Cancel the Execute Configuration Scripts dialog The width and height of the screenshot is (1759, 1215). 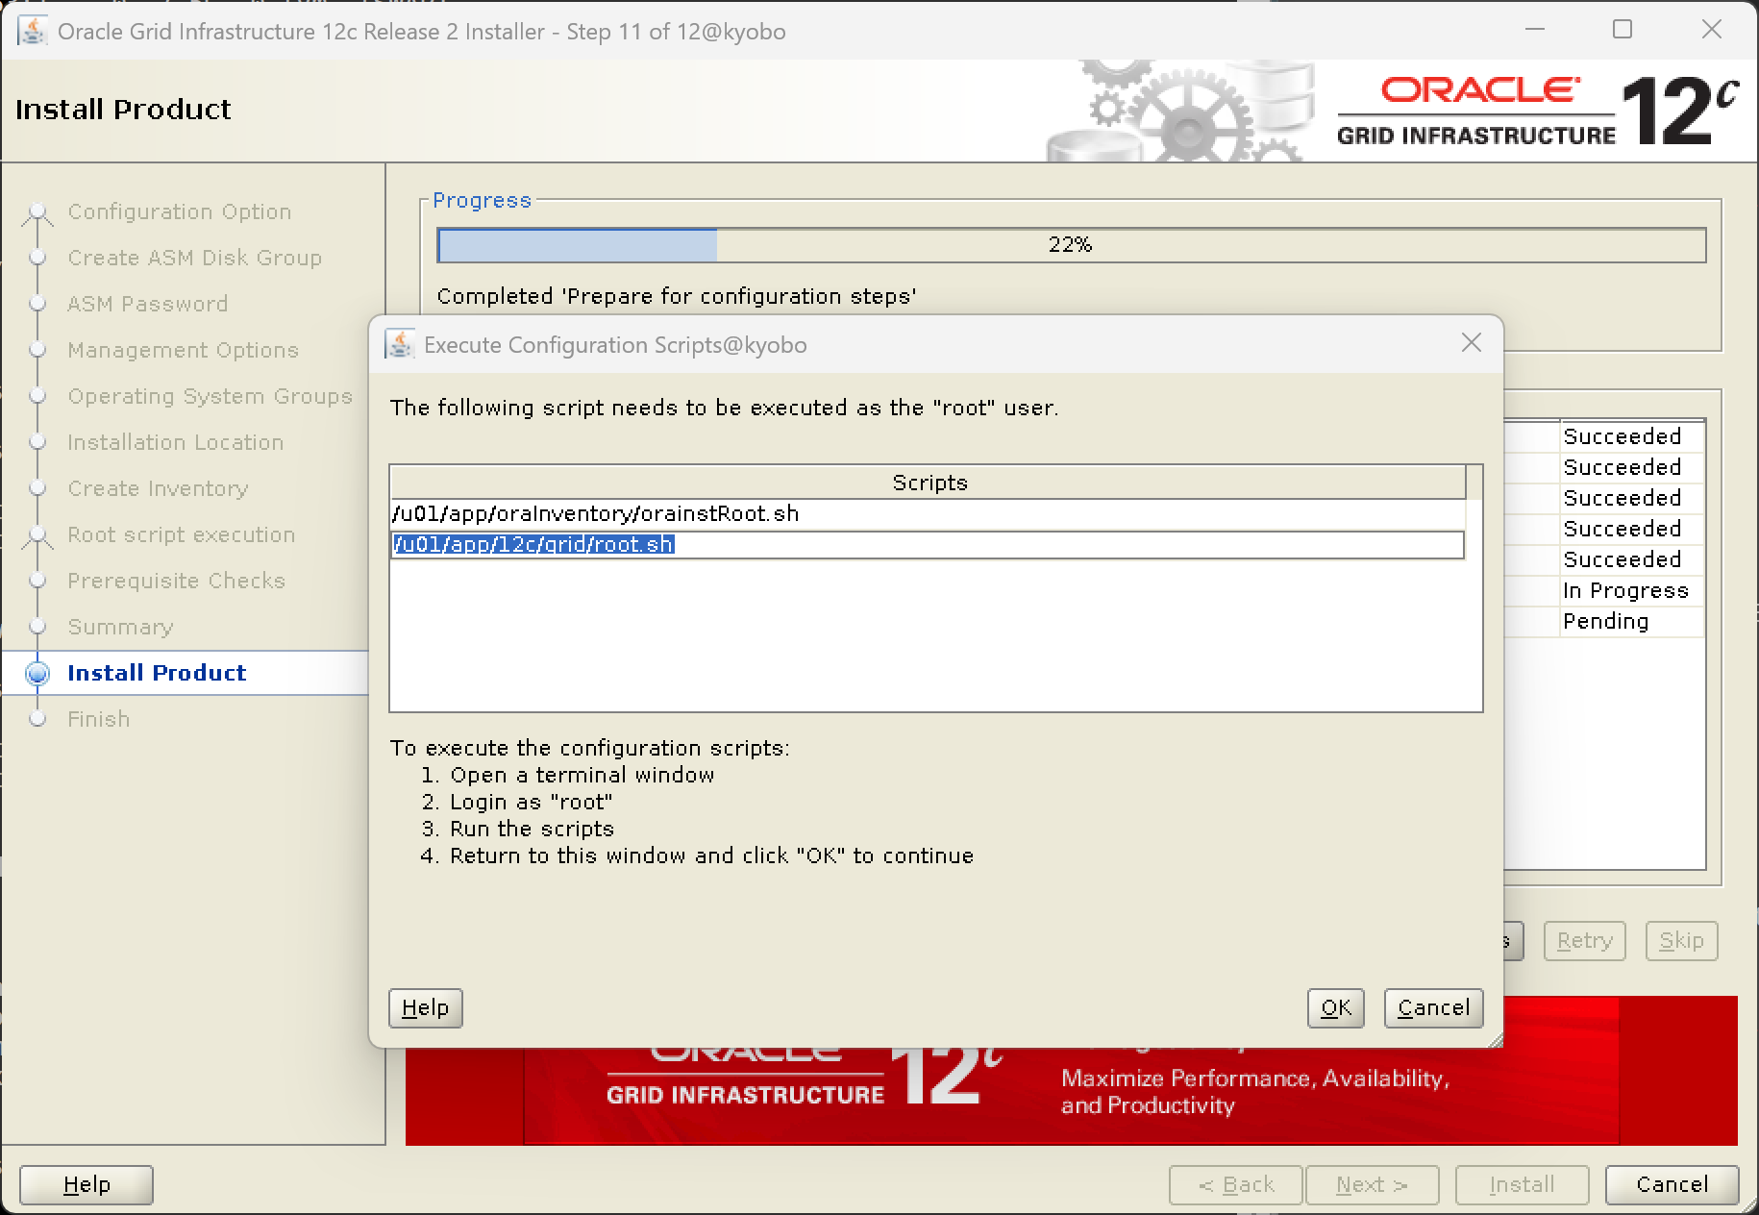tap(1433, 1007)
